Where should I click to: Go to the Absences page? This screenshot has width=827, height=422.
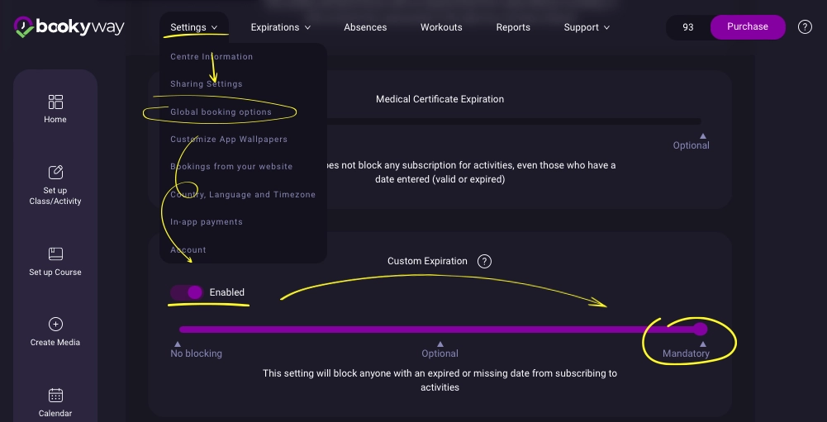point(365,27)
